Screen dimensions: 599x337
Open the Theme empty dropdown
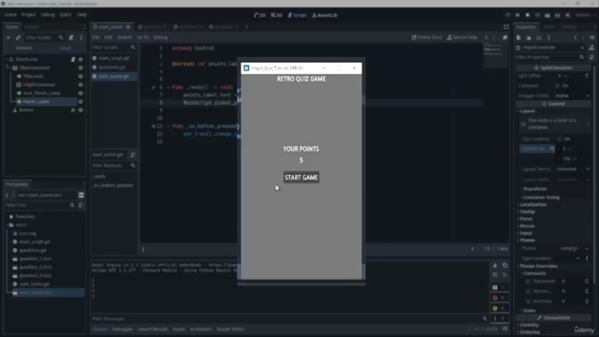click(574, 248)
